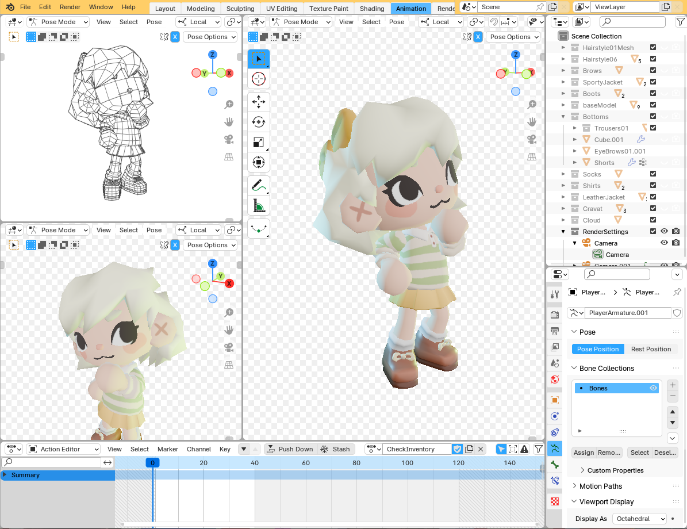Screen dimensions: 687x529
Task: Click the Assign bone collection button
Action: click(584, 453)
